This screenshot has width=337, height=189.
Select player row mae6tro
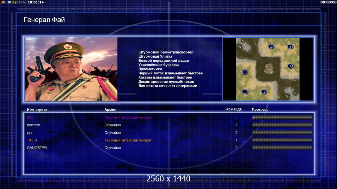(x=169, y=125)
